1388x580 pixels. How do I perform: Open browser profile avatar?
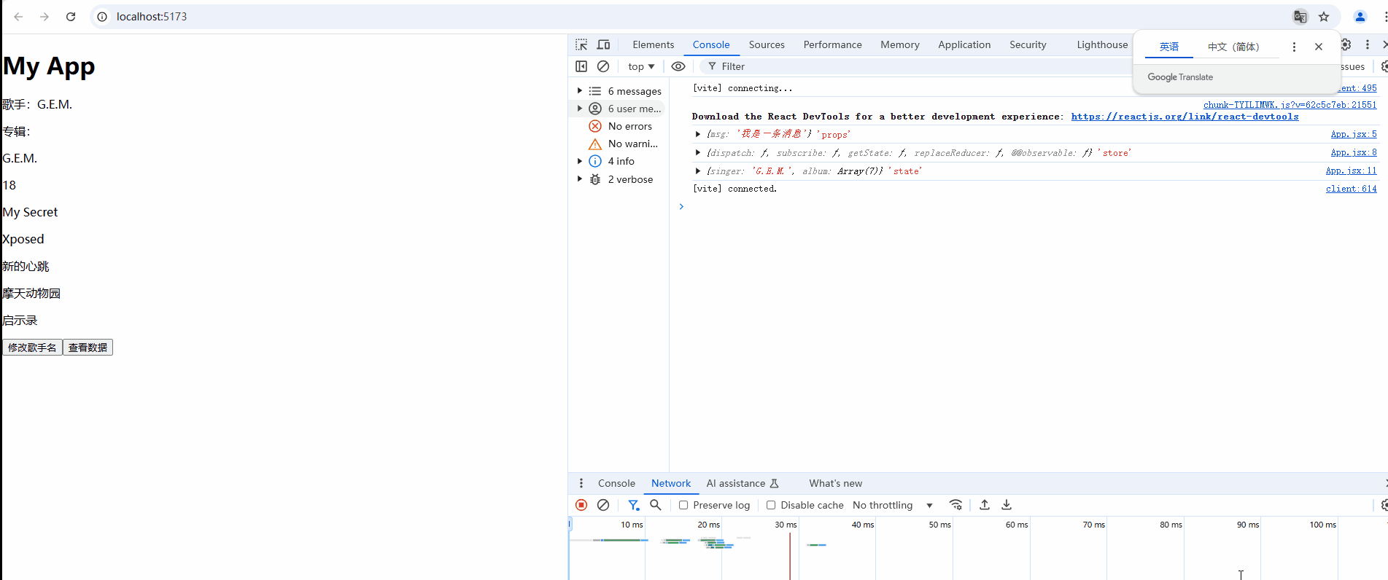point(1360,17)
